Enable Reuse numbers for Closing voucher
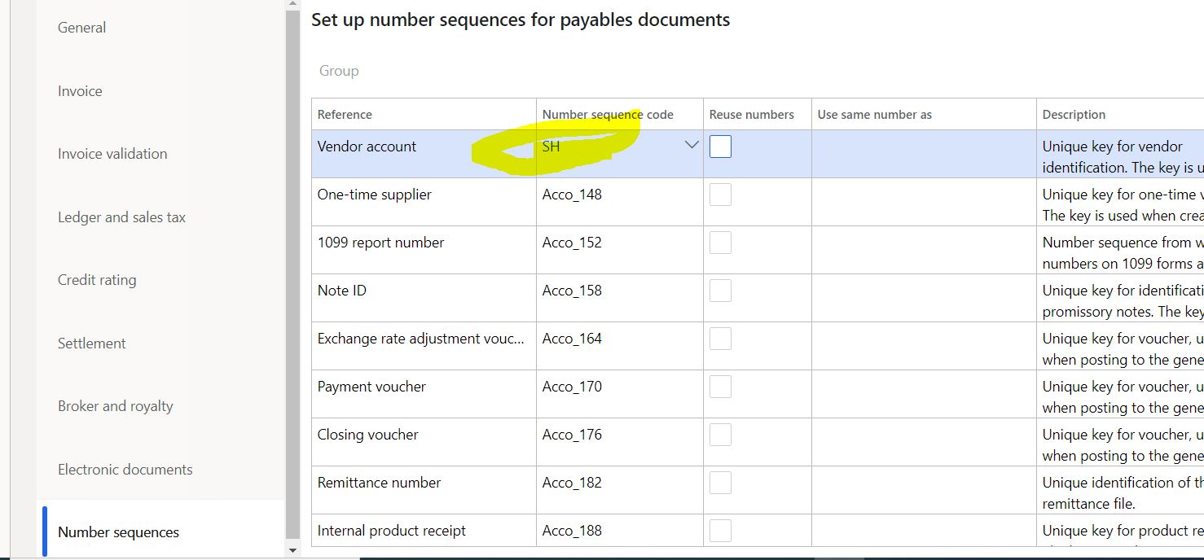The image size is (1204, 560). 720,435
